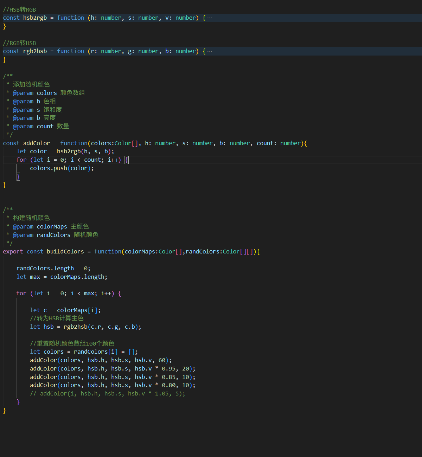422x457 pixels.
Task: Click the comment '//重置随机颜色数组100个颜色'
Action: click(72, 343)
